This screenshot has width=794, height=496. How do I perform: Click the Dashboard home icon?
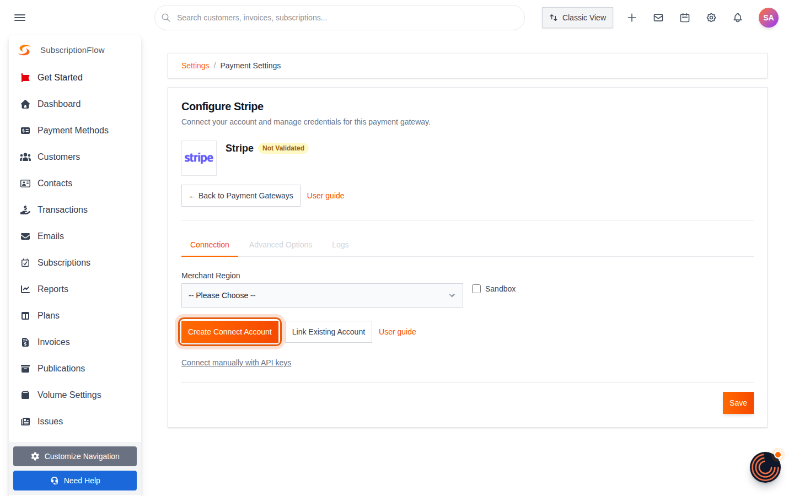[25, 104]
